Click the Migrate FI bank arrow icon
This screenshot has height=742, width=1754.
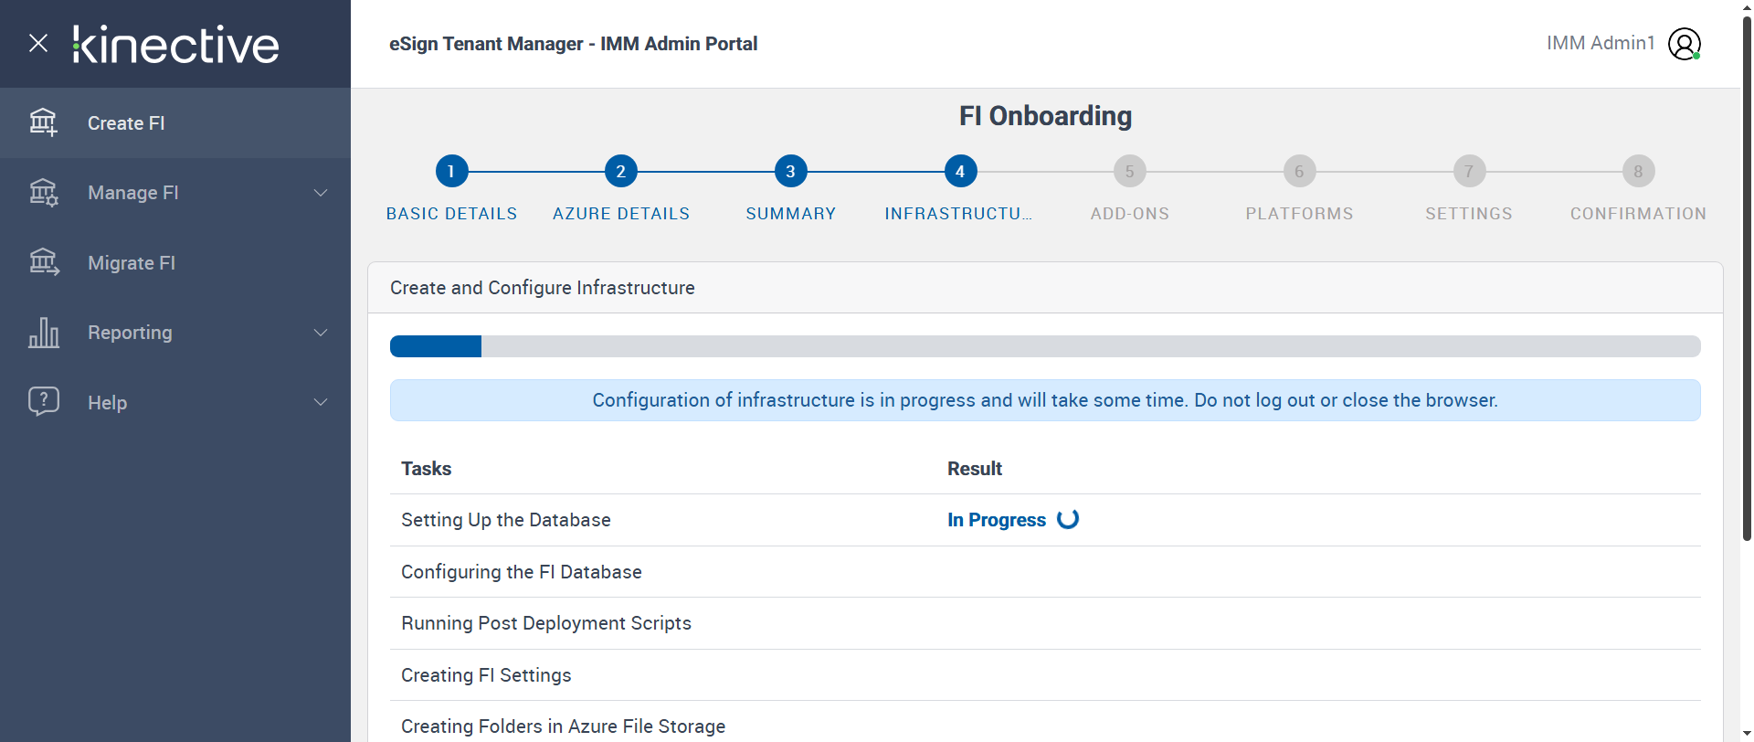(43, 262)
